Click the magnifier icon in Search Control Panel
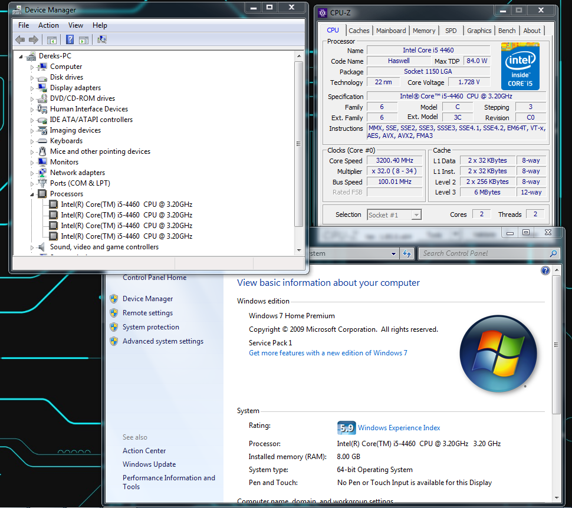This screenshot has width=572, height=508. click(553, 253)
